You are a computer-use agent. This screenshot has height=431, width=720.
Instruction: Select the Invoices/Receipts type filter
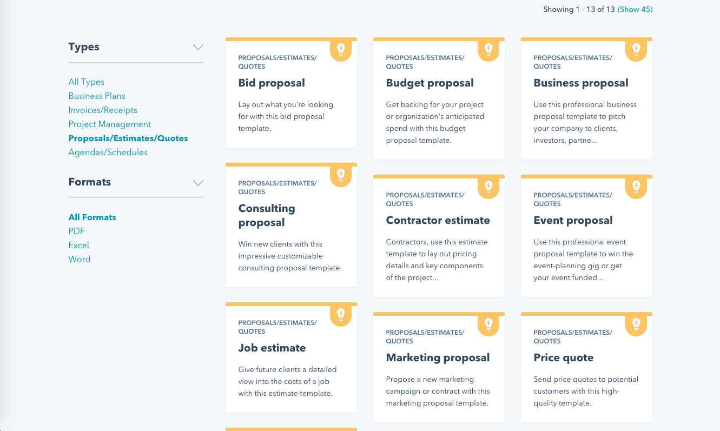103,110
